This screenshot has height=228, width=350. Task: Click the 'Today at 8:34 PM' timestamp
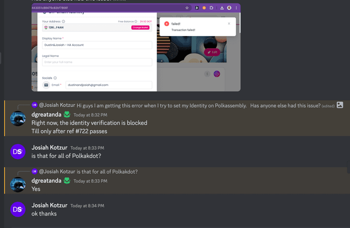click(87, 206)
